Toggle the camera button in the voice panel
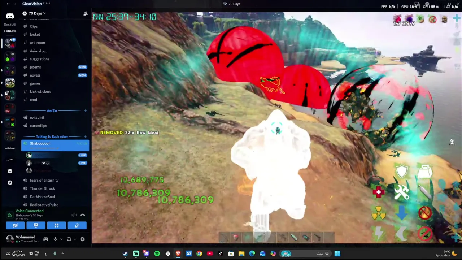The height and width of the screenshot is (260, 462). pyautogui.click(x=15, y=225)
